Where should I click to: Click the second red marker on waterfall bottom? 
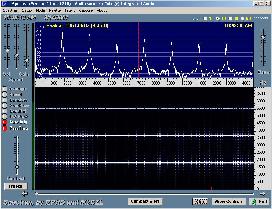(x=212, y=188)
